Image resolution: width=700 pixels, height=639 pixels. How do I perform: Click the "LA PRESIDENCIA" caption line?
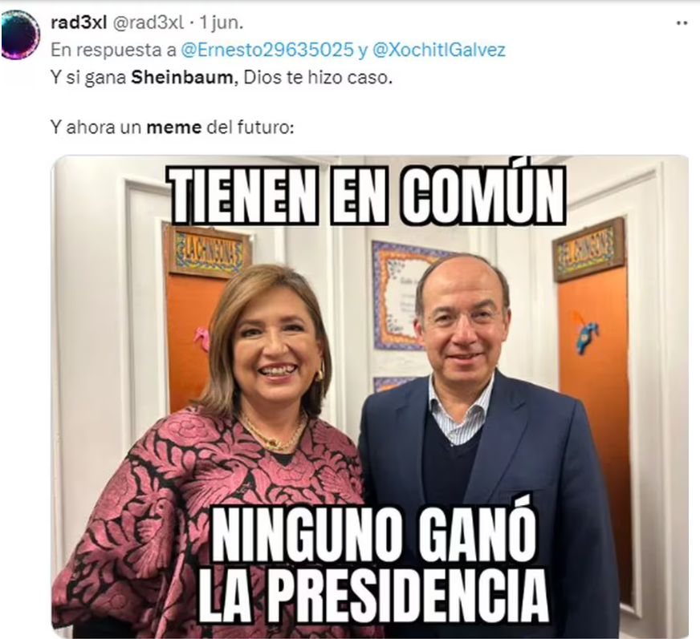click(x=373, y=595)
